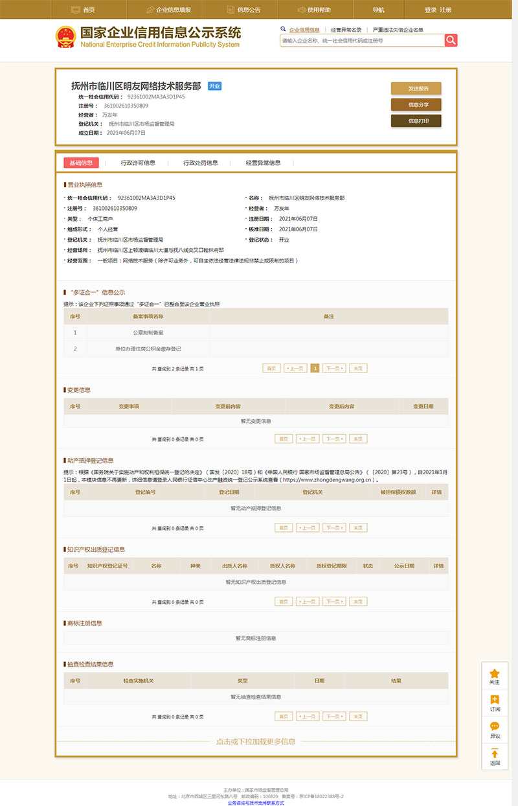Open 使用帮助 in the top navigation bar
This screenshot has height=806, width=518.
(314, 10)
